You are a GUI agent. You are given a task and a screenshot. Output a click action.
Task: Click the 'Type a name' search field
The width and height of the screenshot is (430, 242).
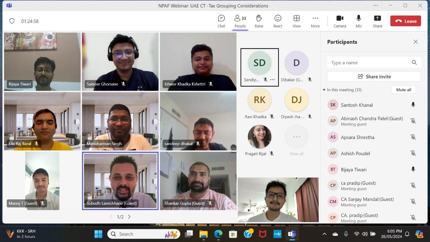point(369,63)
